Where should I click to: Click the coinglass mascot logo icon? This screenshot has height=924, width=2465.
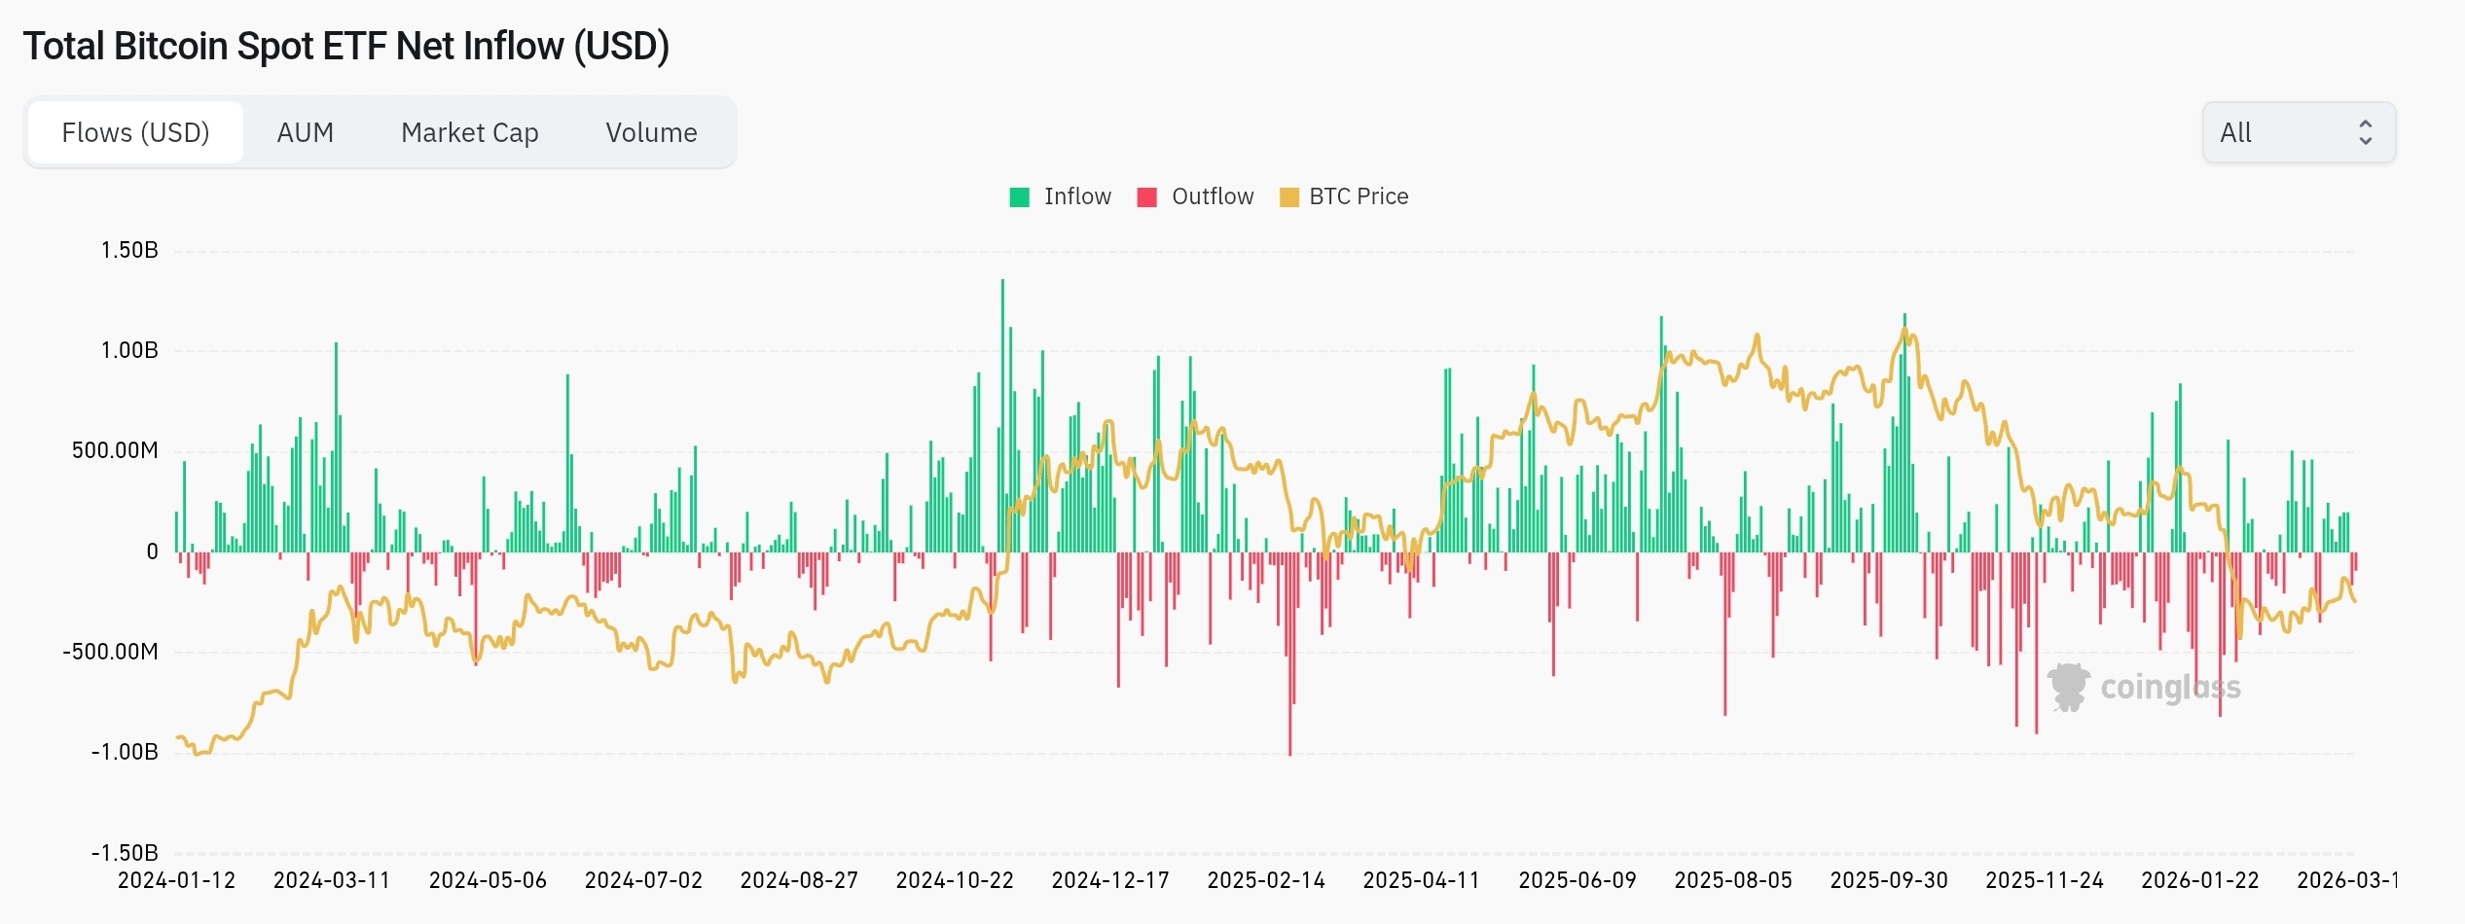coord(2068,687)
